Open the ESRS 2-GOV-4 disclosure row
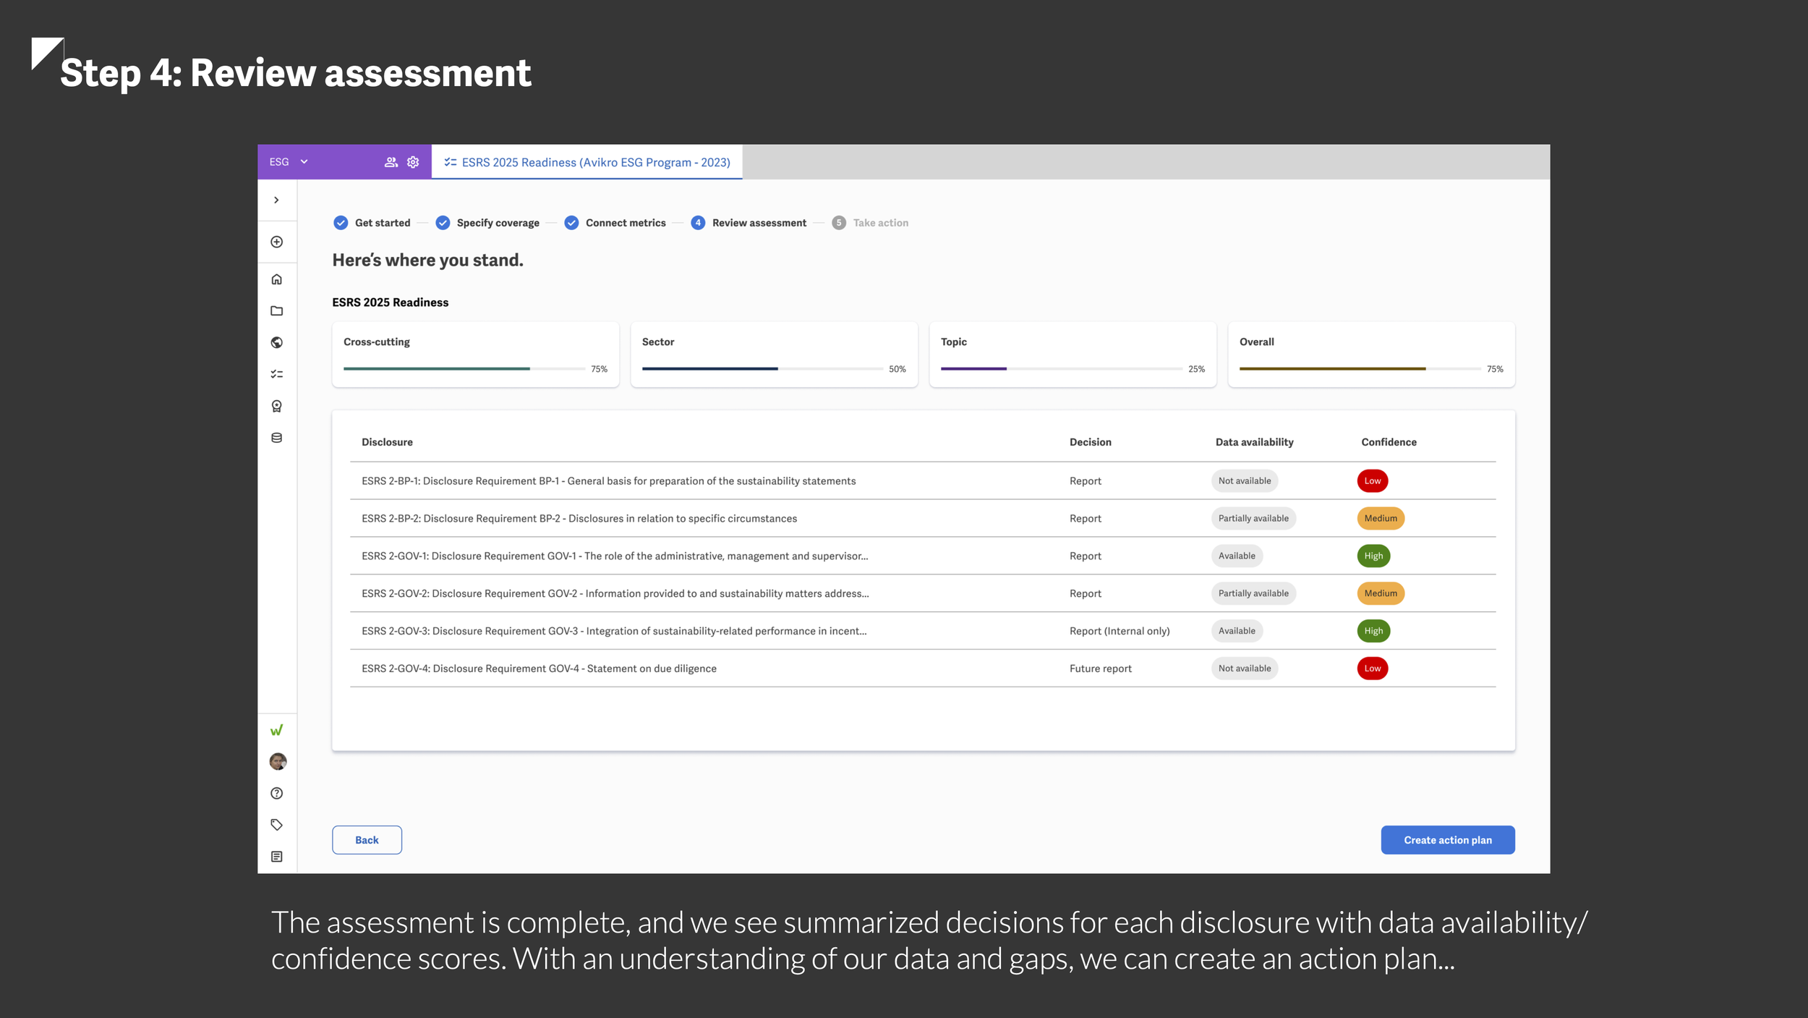Viewport: 1808px width, 1018px height. [x=923, y=669]
